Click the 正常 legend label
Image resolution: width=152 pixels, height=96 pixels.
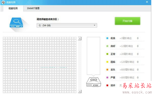[113, 54]
